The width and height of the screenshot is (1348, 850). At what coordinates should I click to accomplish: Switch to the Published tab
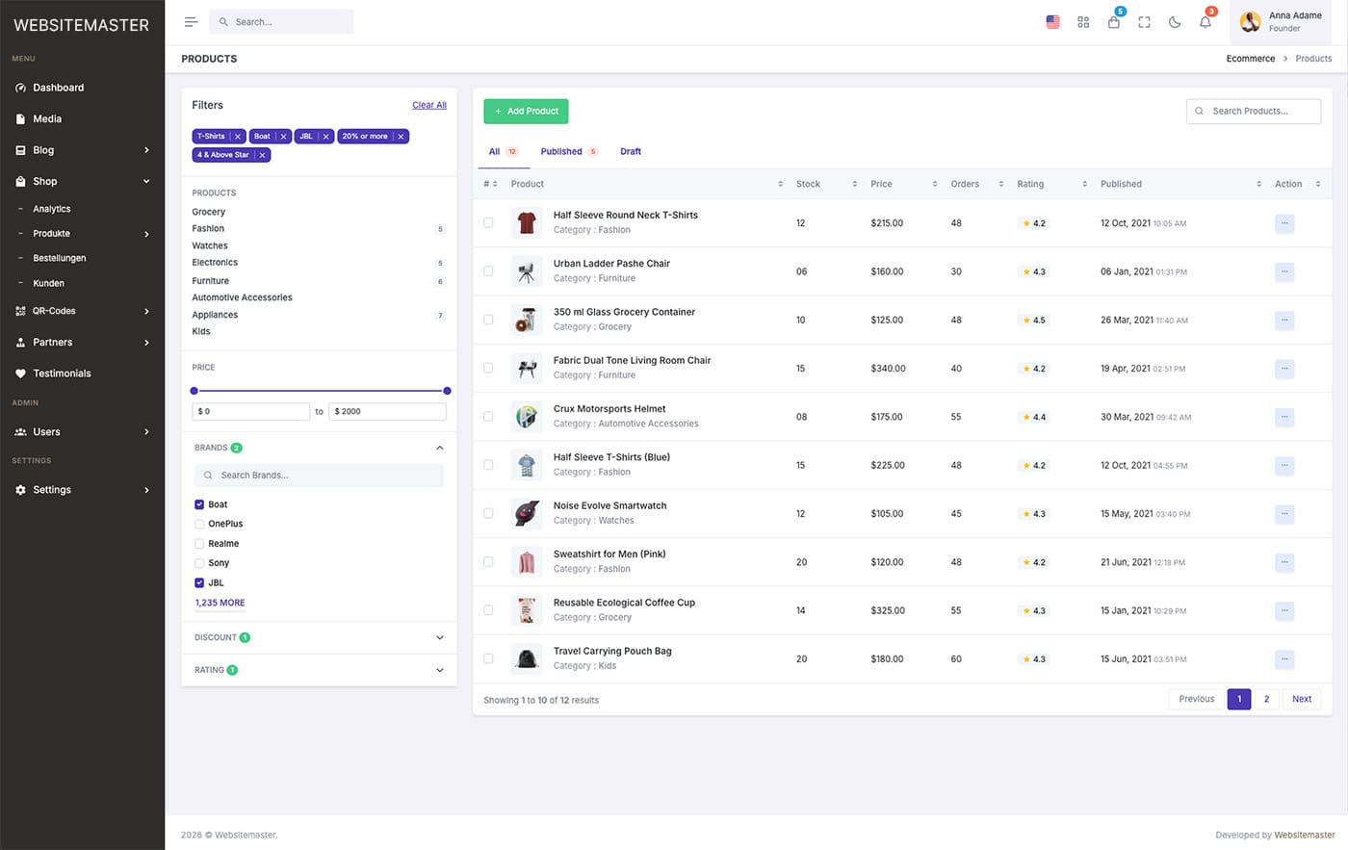[560, 151]
